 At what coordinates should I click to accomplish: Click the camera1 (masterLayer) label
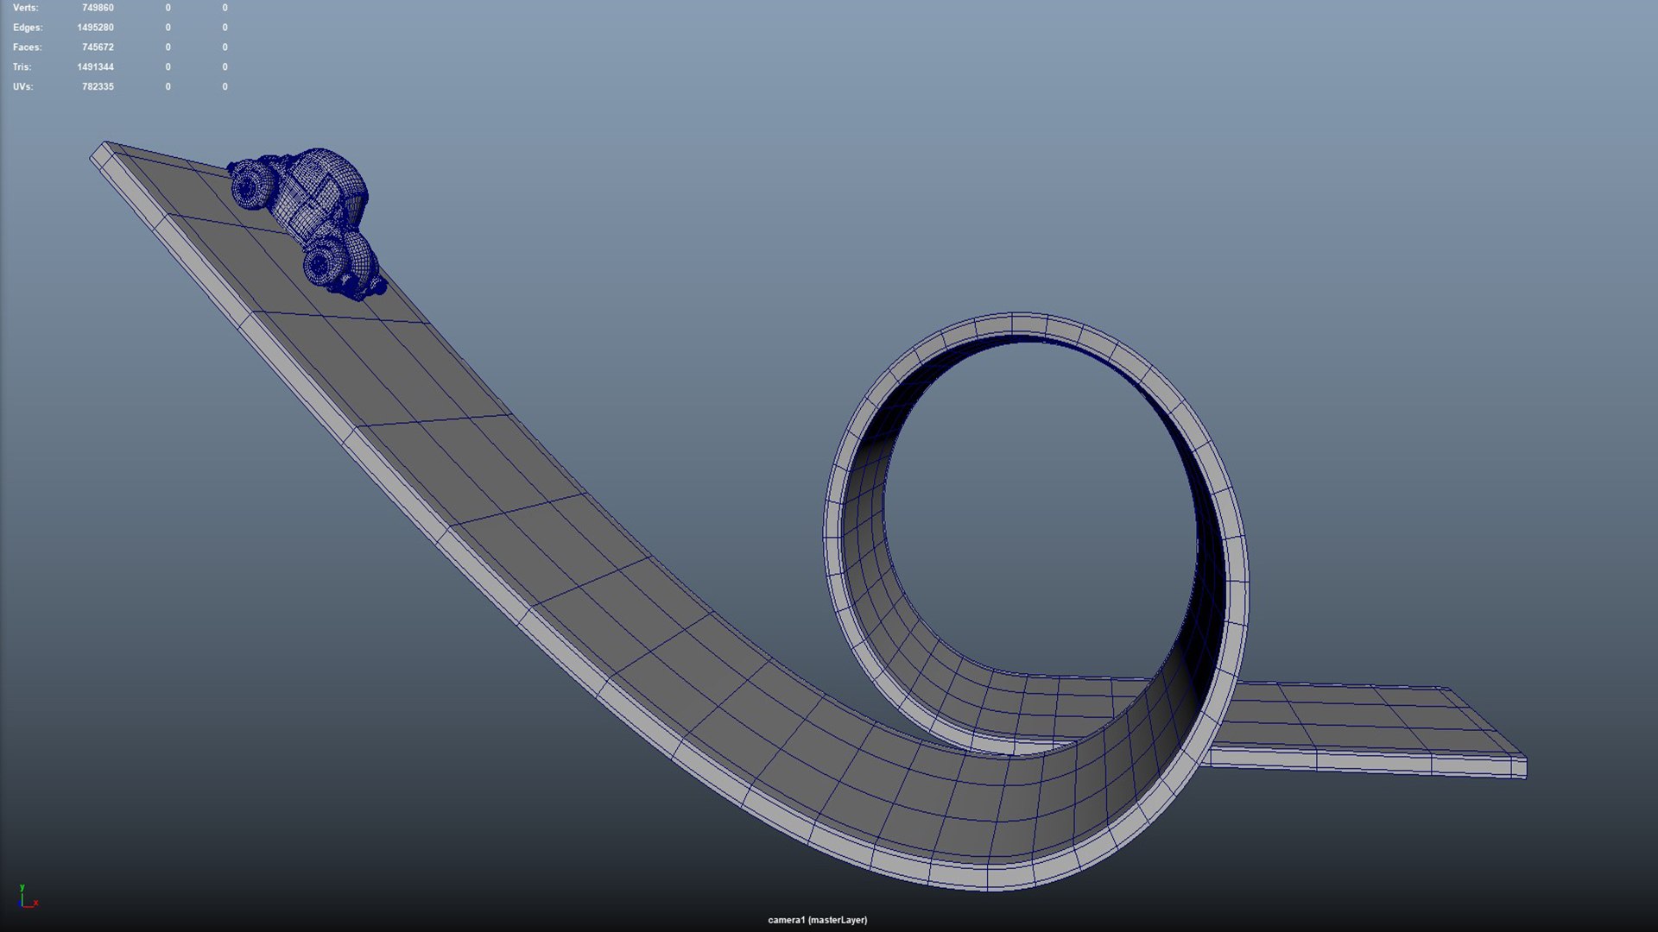(x=817, y=920)
